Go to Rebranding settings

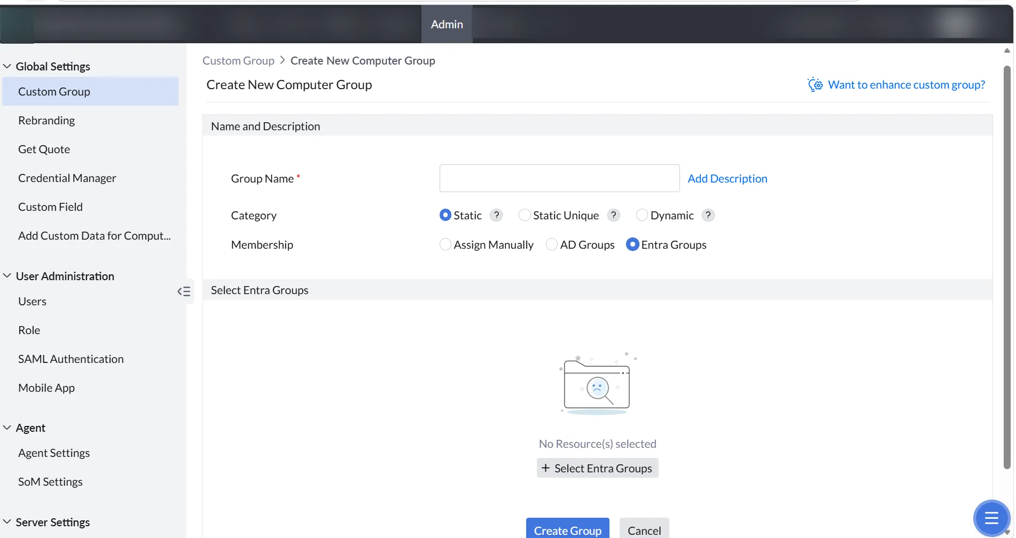(46, 120)
